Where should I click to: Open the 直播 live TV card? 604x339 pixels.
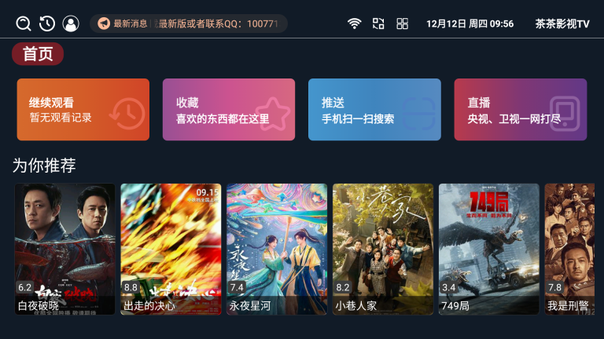[x=521, y=110]
